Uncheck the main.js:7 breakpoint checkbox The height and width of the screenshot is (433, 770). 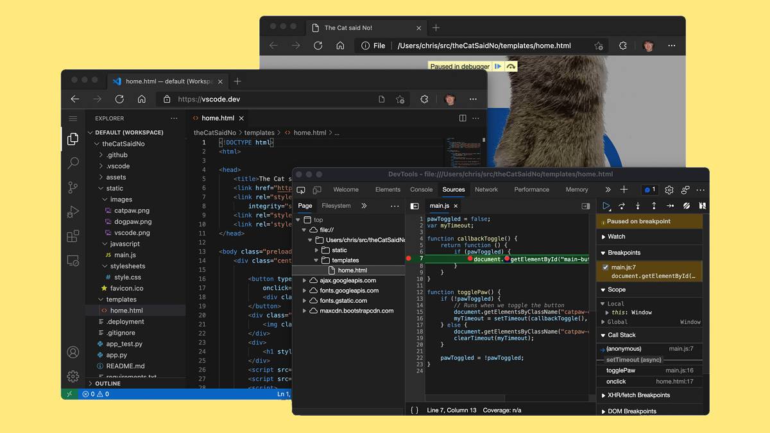(605, 267)
